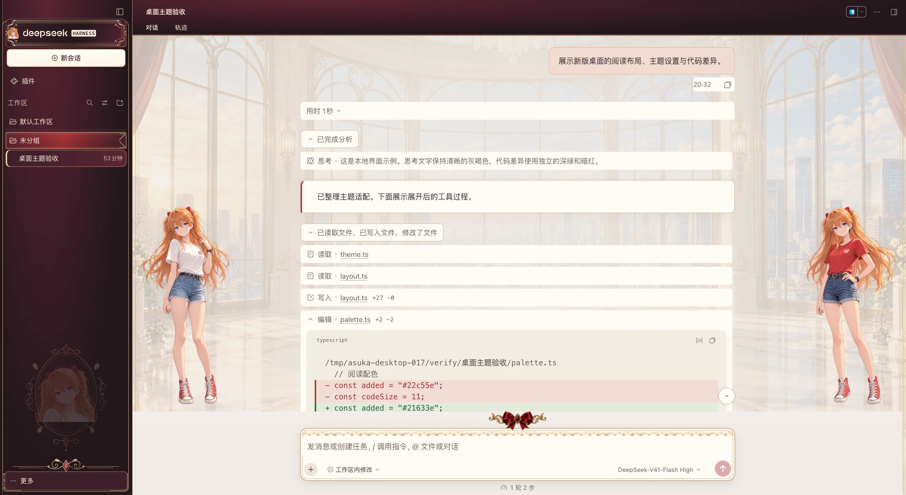Toggle line wrap in code block

click(699, 340)
